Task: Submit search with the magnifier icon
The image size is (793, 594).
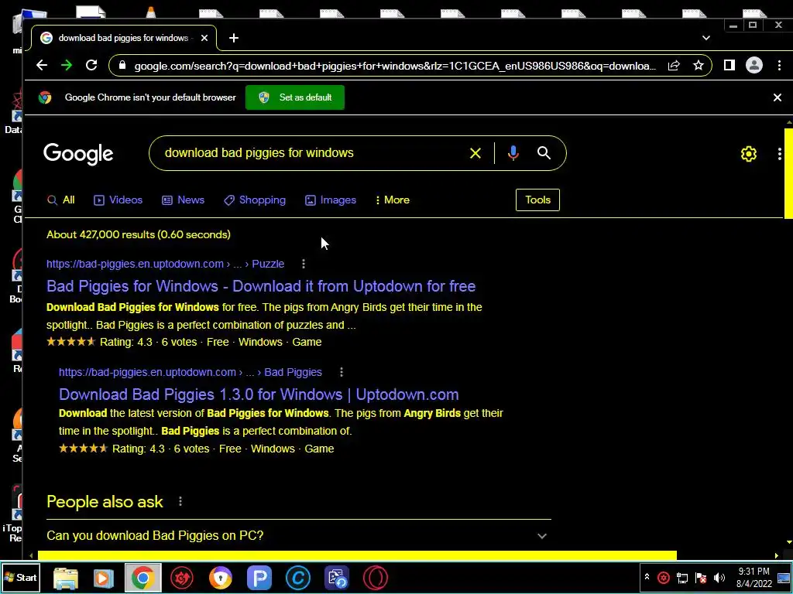Action: (544, 153)
